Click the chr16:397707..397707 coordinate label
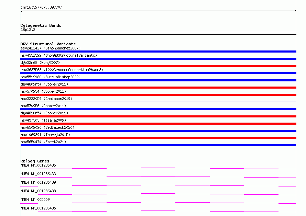Image resolution: width=306 pixels, height=216 pixels. [41, 7]
